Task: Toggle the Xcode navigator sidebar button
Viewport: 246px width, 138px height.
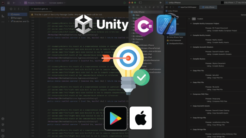Action: pyautogui.click(x=140, y=3)
